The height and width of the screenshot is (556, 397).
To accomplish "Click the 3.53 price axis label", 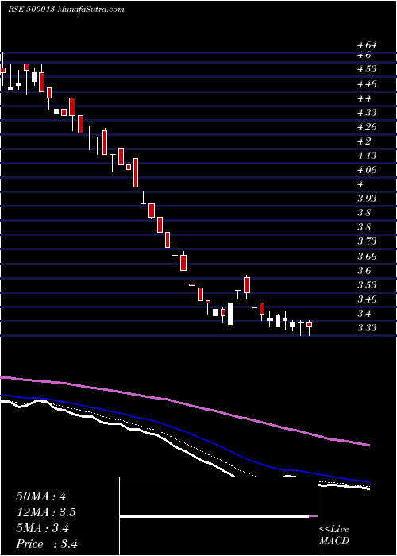I will pos(367,285).
